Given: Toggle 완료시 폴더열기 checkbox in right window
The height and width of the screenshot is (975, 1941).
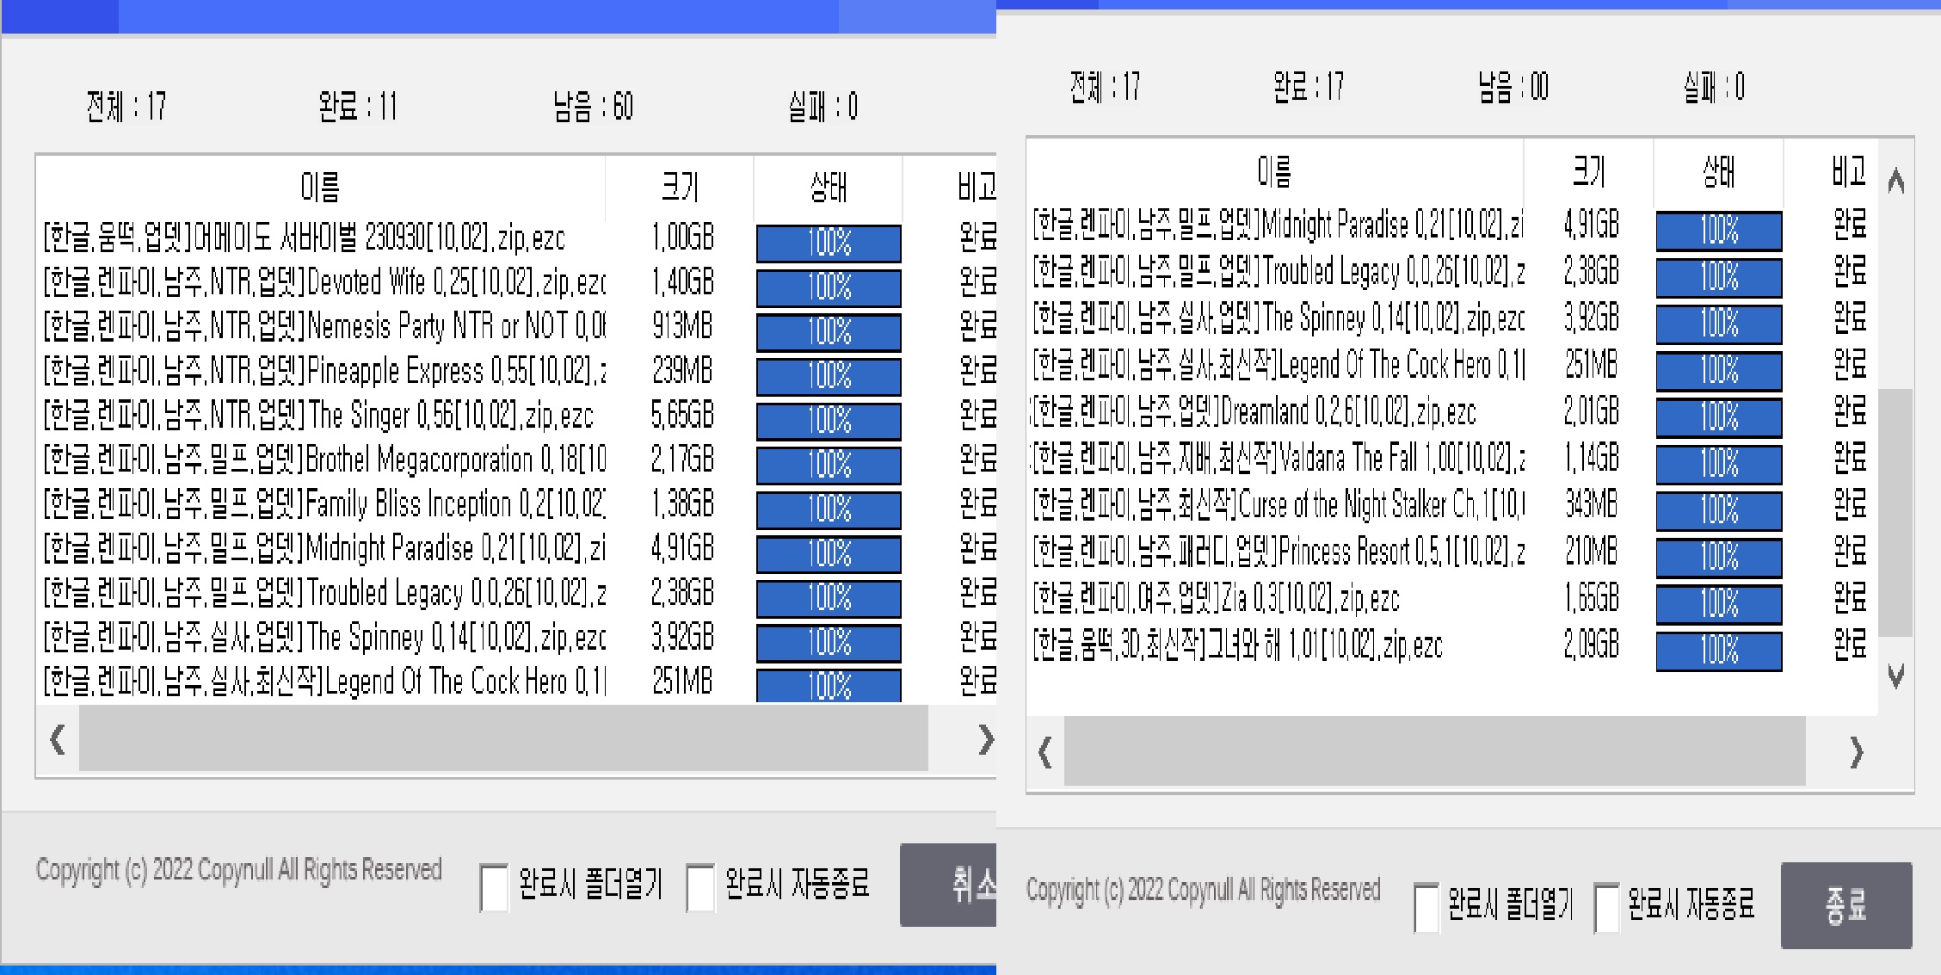Looking at the screenshot, I should [1426, 907].
